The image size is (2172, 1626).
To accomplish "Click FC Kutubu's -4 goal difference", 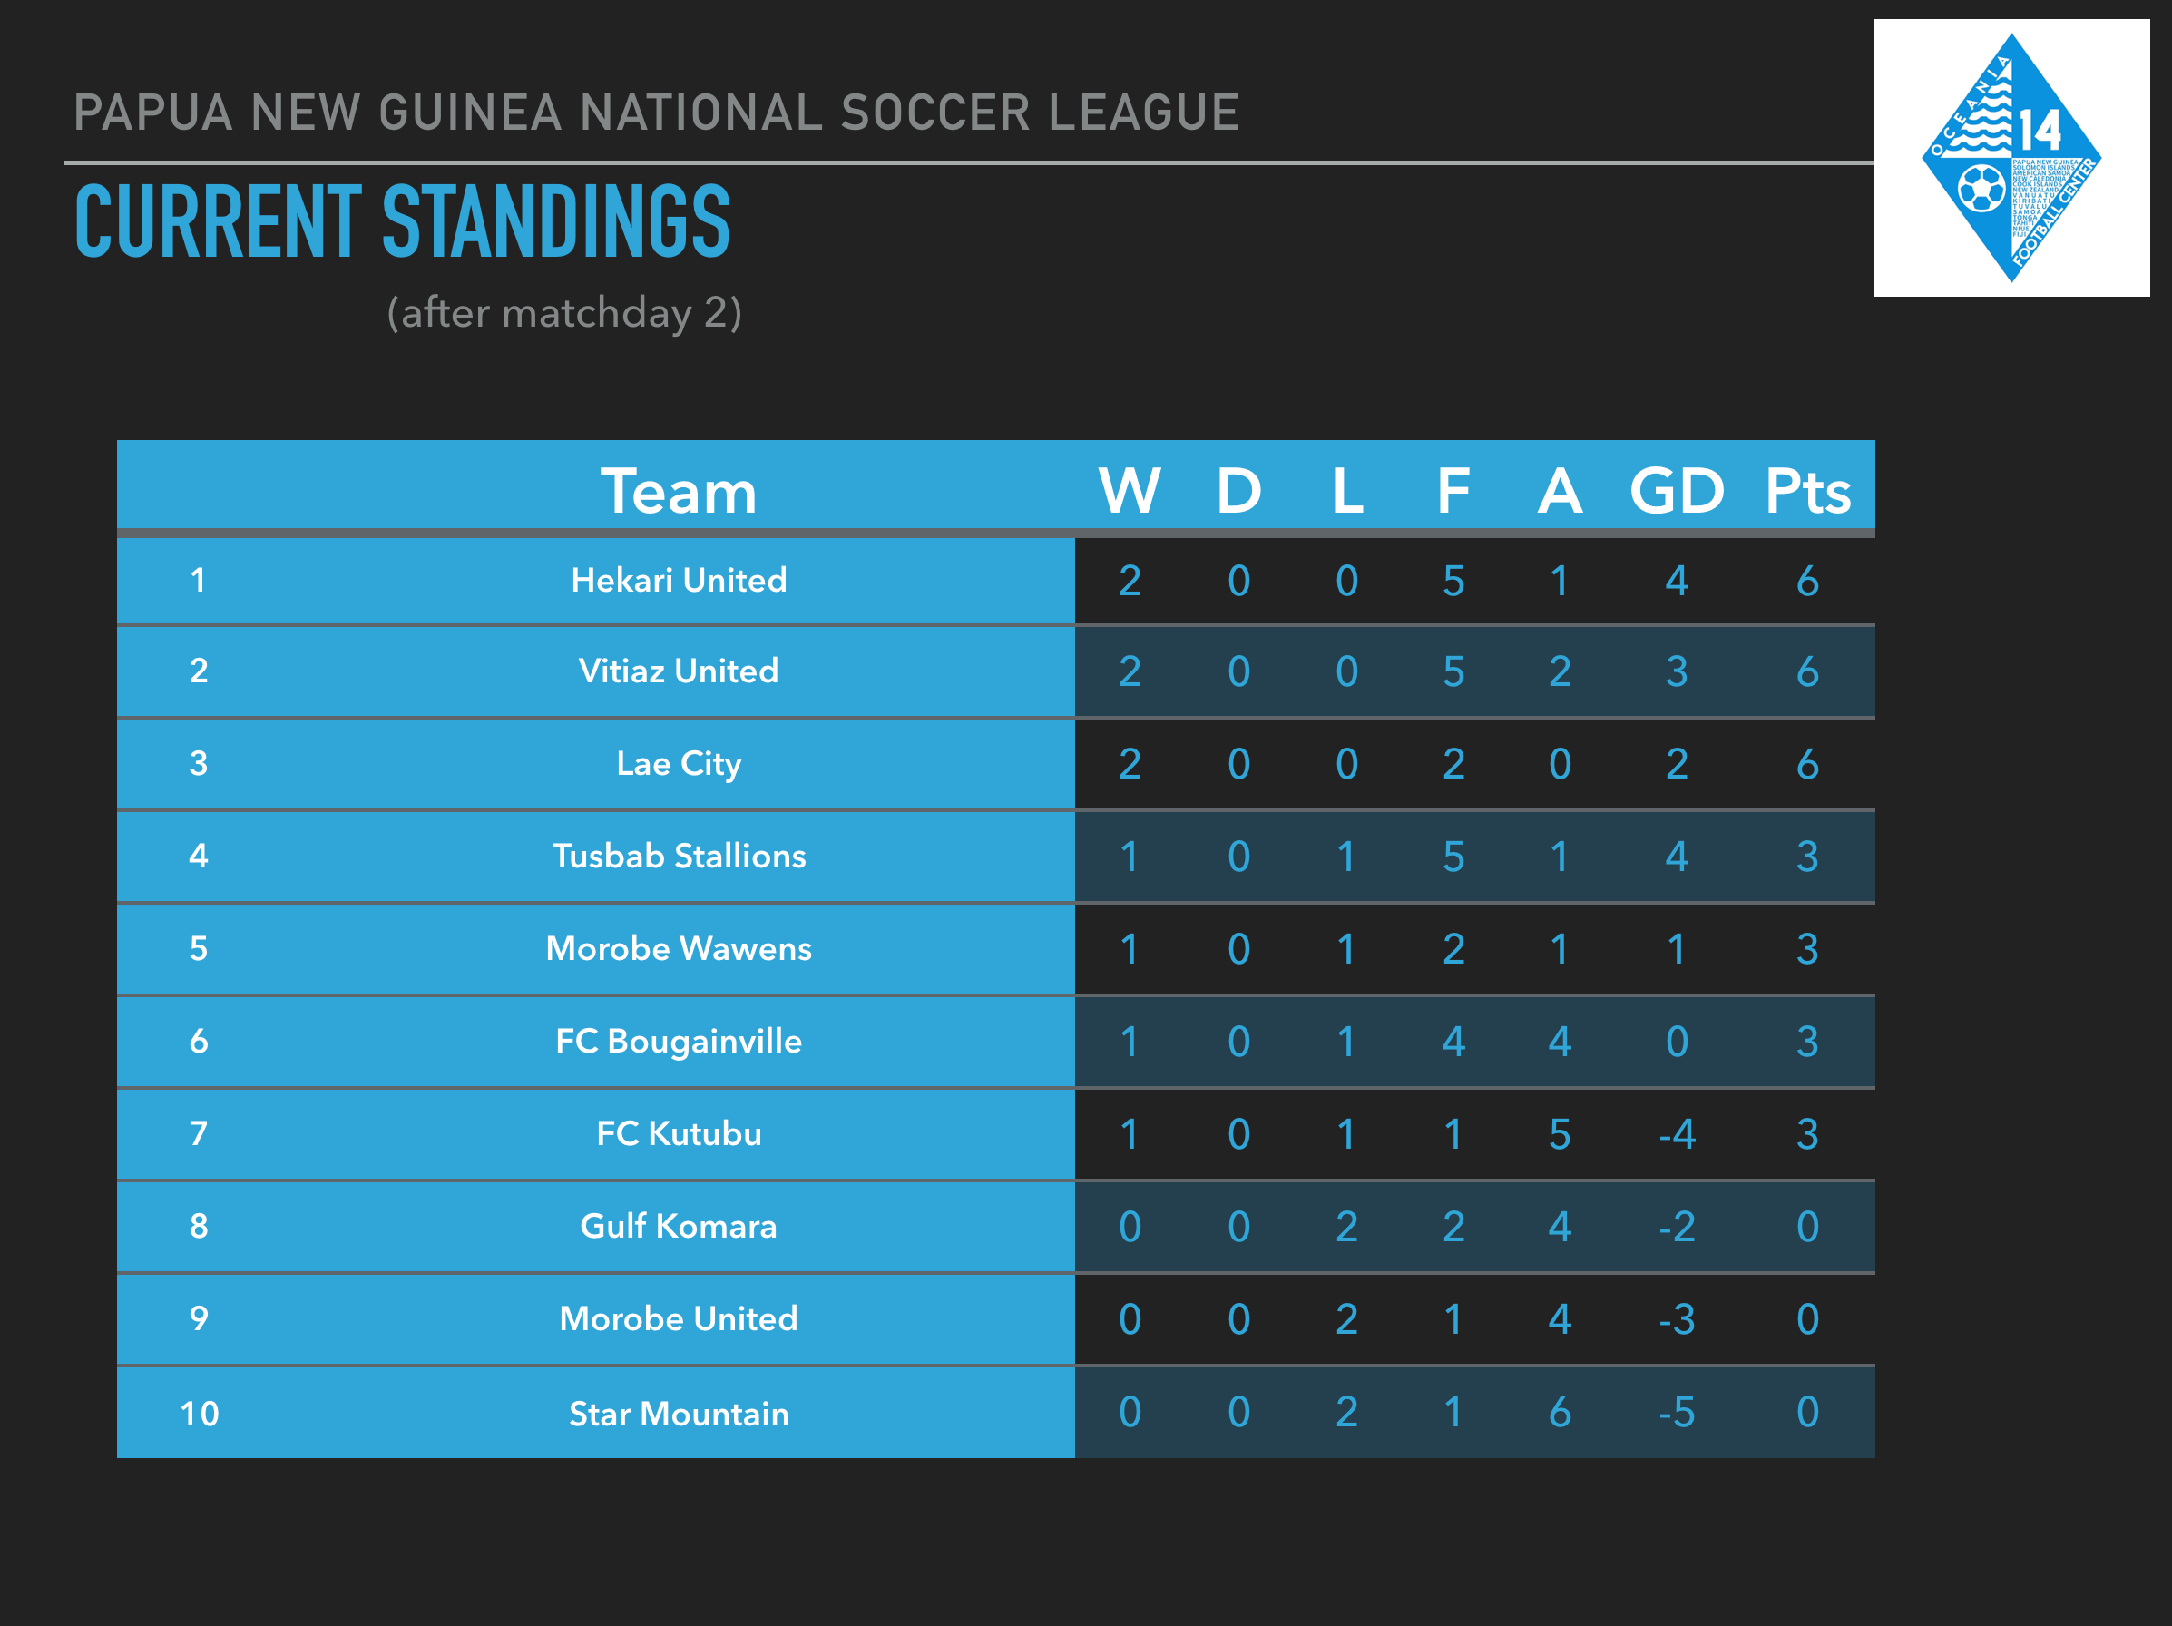I will [x=1676, y=1135].
